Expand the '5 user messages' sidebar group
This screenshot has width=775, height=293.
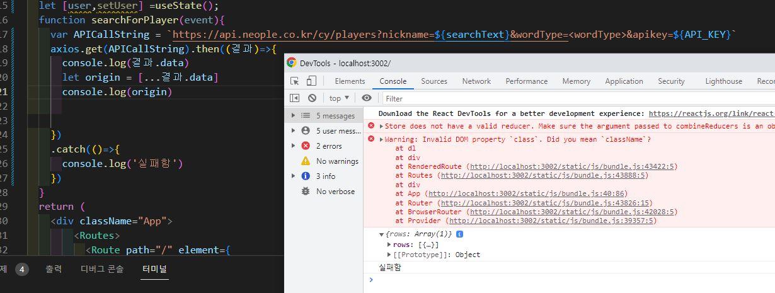[x=293, y=130]
